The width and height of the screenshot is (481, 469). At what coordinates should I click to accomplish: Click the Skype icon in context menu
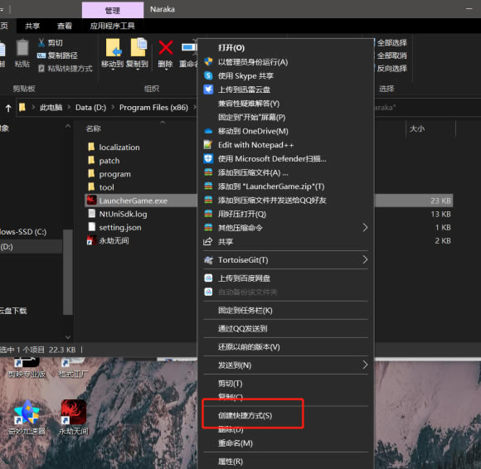tap(208, 75)
